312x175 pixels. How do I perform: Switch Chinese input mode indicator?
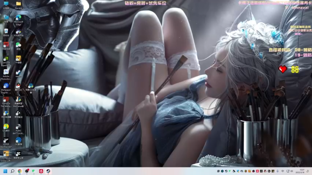tap(282, 171)
